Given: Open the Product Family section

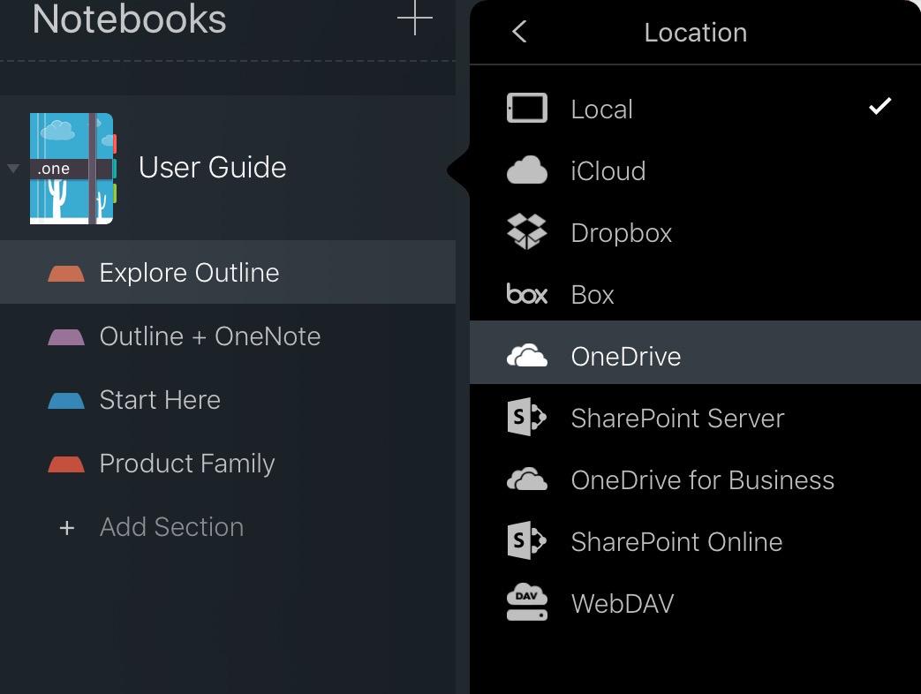Looking at the screenshot, I should [x=228, y=464].
